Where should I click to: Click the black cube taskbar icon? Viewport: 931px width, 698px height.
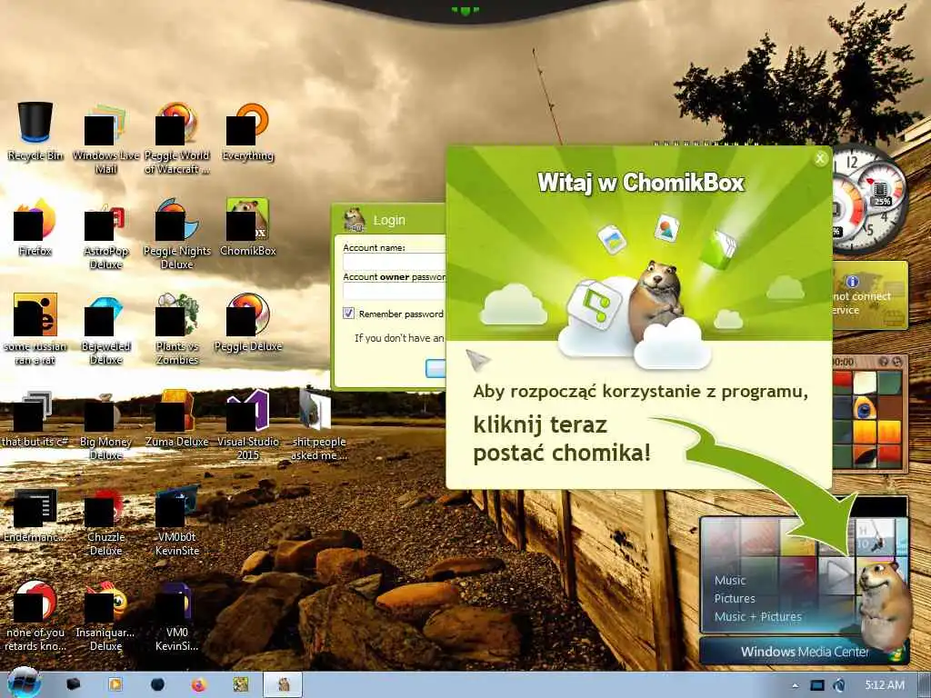pos(73,684)
